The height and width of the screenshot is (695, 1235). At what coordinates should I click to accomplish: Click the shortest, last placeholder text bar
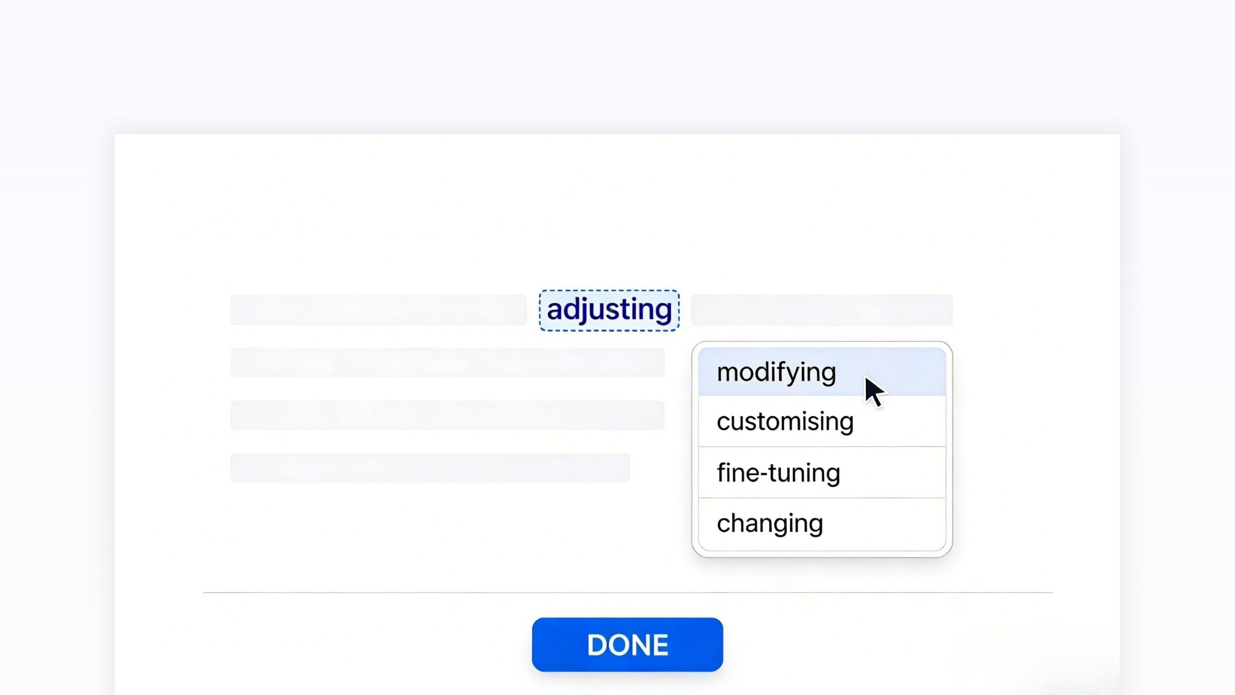(x=430, y=468)
